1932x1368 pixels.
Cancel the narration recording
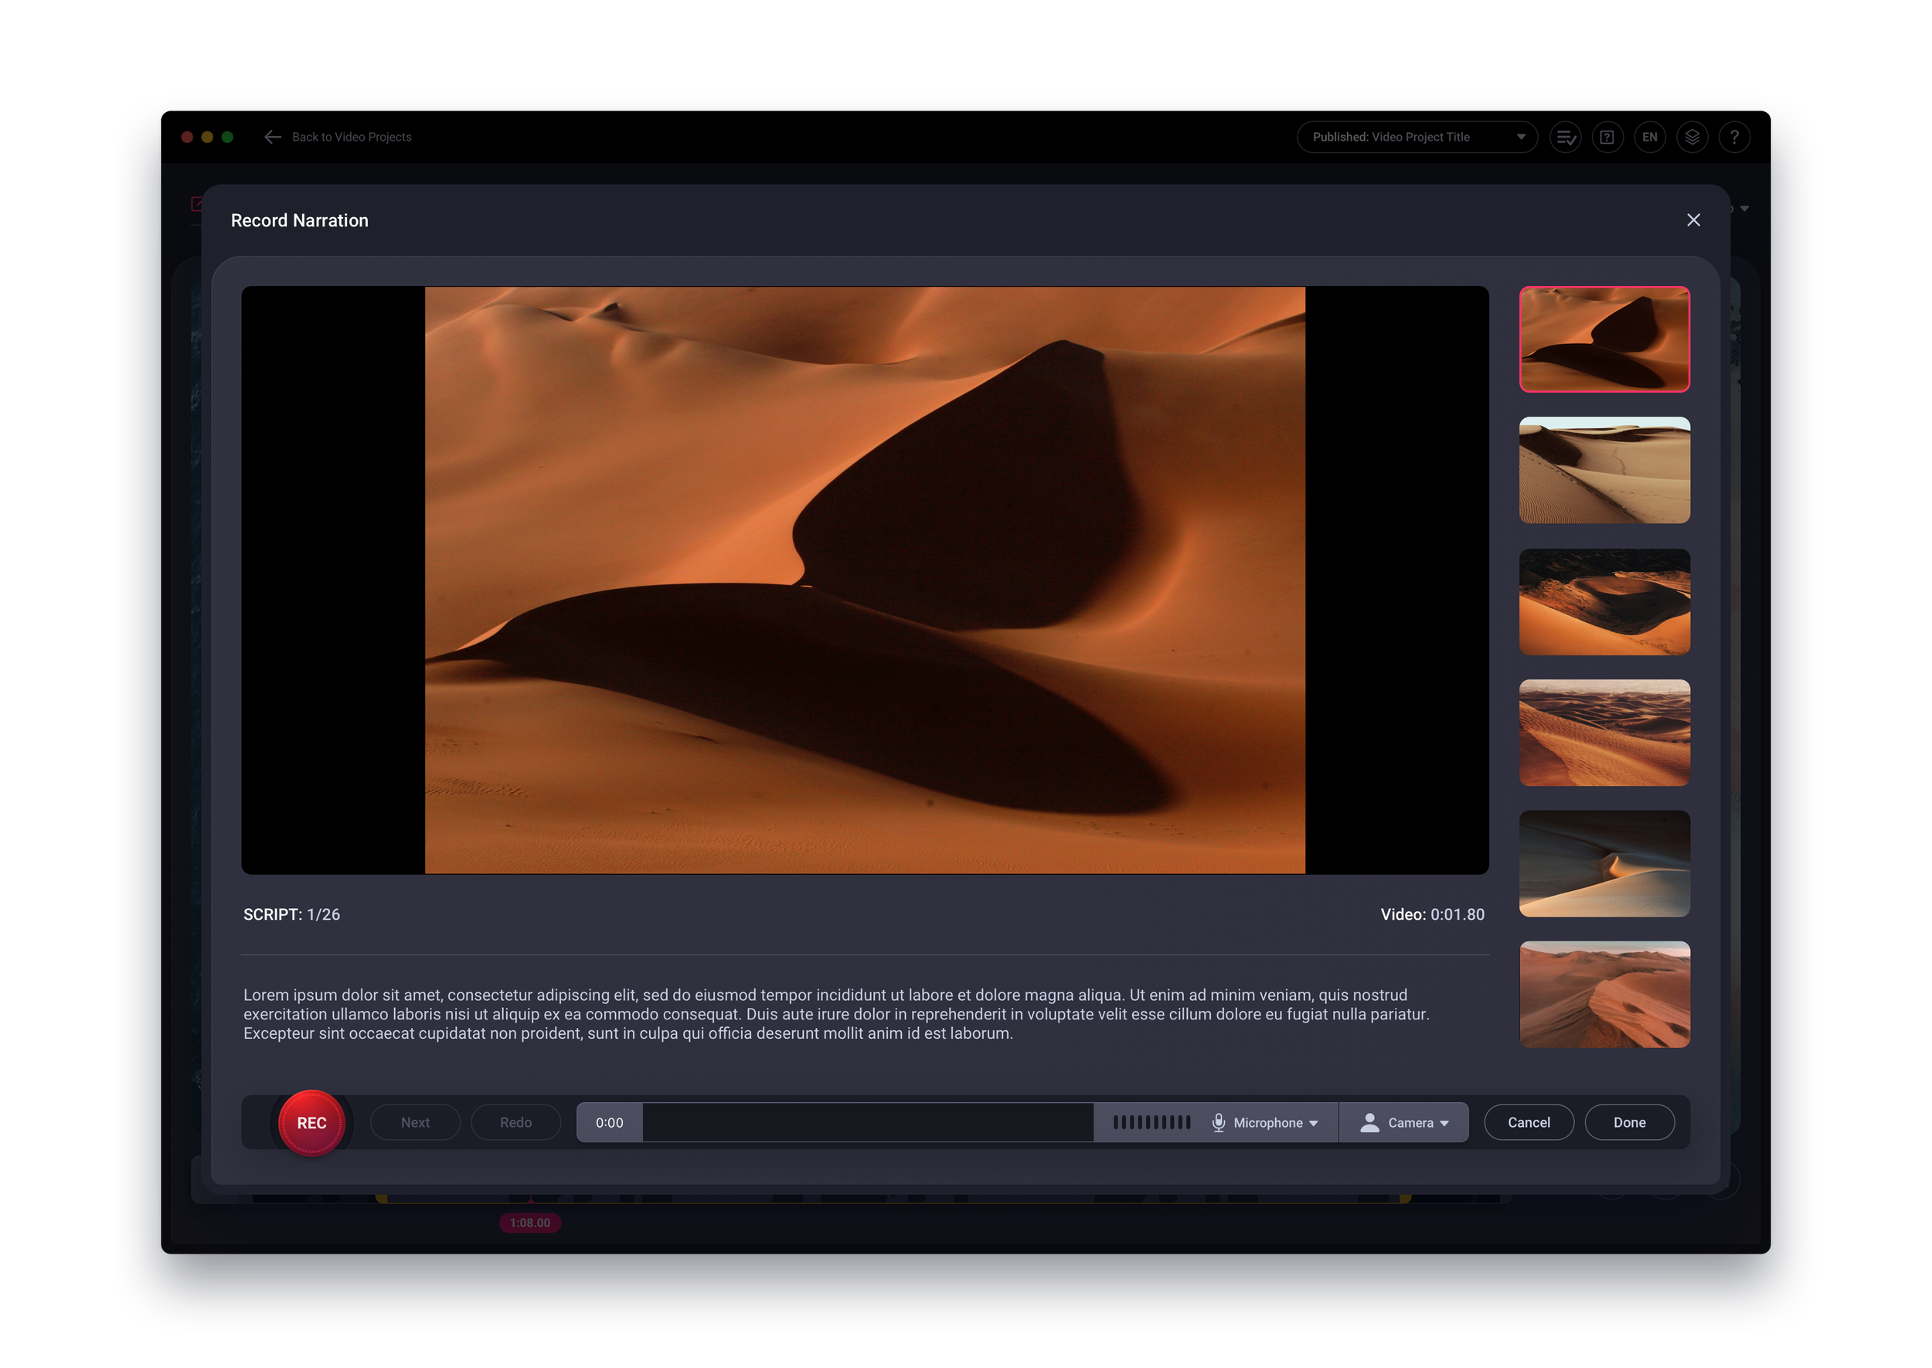pos(1529,1122)
